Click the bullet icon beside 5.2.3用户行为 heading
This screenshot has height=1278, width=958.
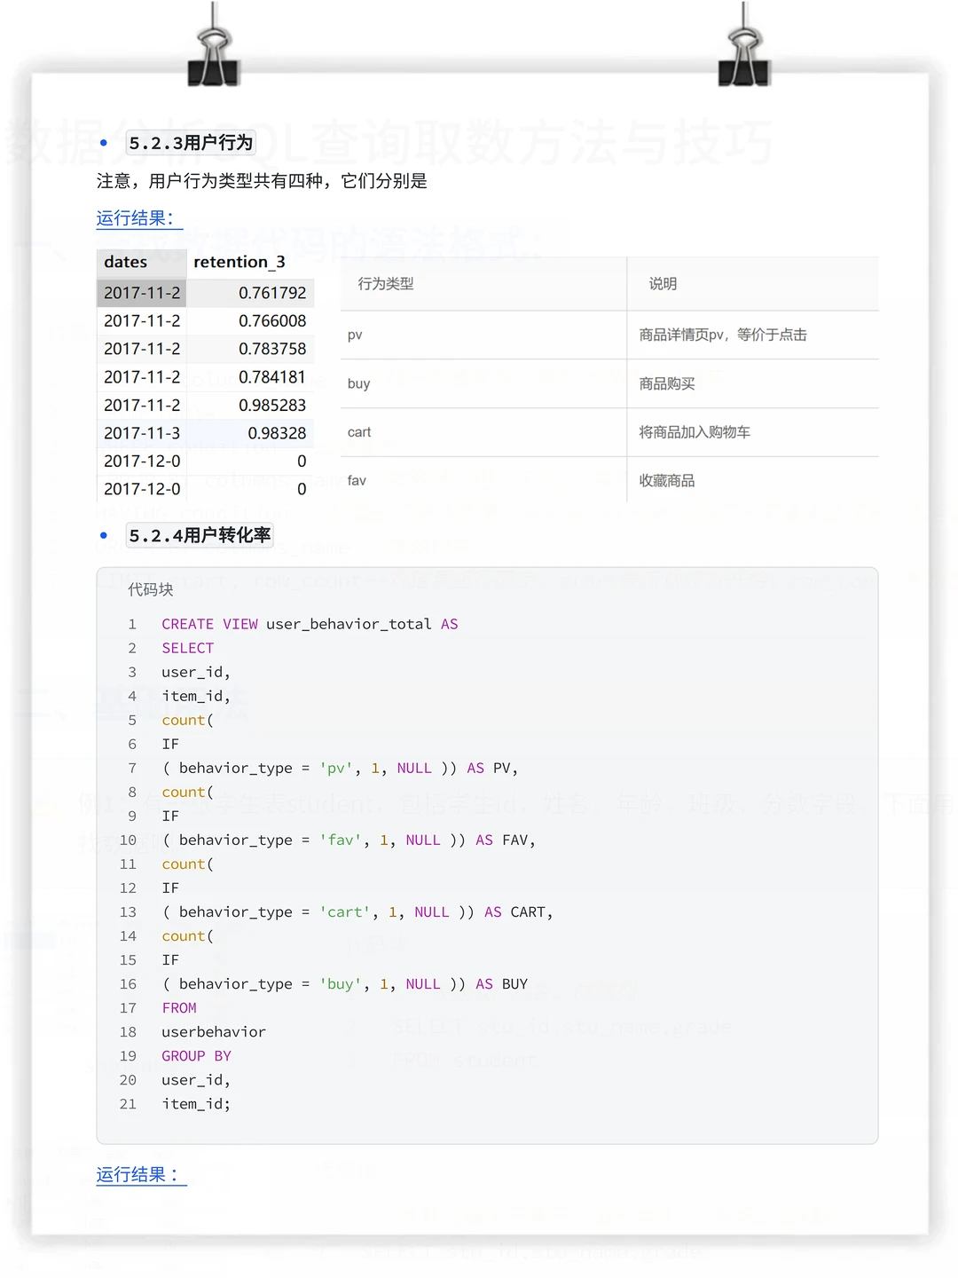coord(104,142)
